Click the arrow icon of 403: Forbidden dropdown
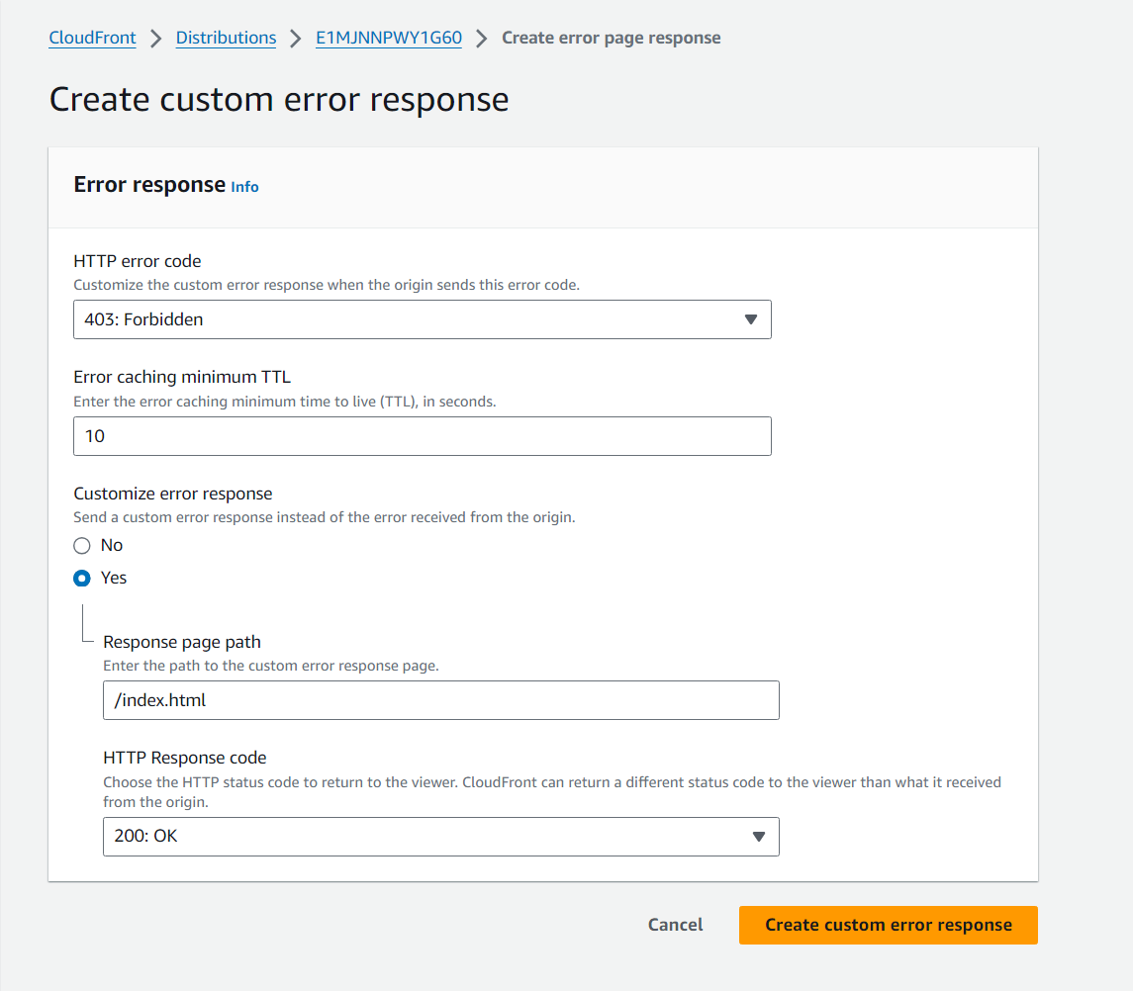Image resolution: width=1133 pixels, height=991 pixels. 751,319
